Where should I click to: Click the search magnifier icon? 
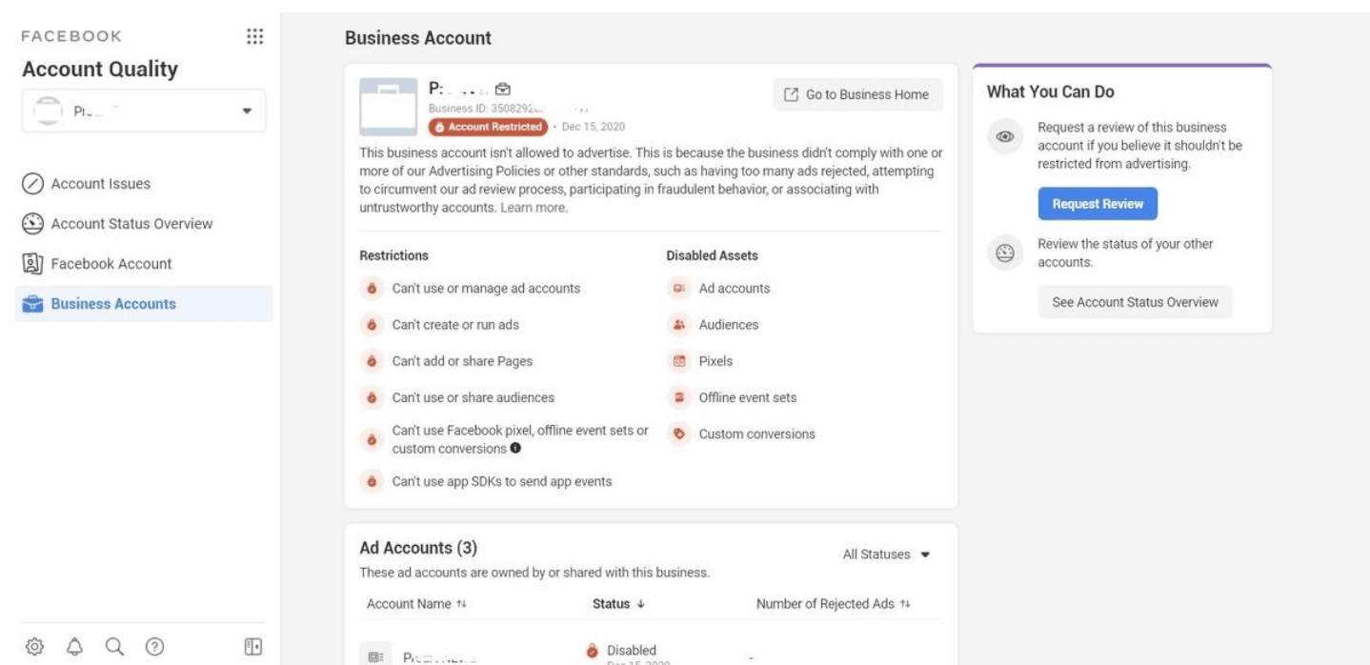coord(114,647)
